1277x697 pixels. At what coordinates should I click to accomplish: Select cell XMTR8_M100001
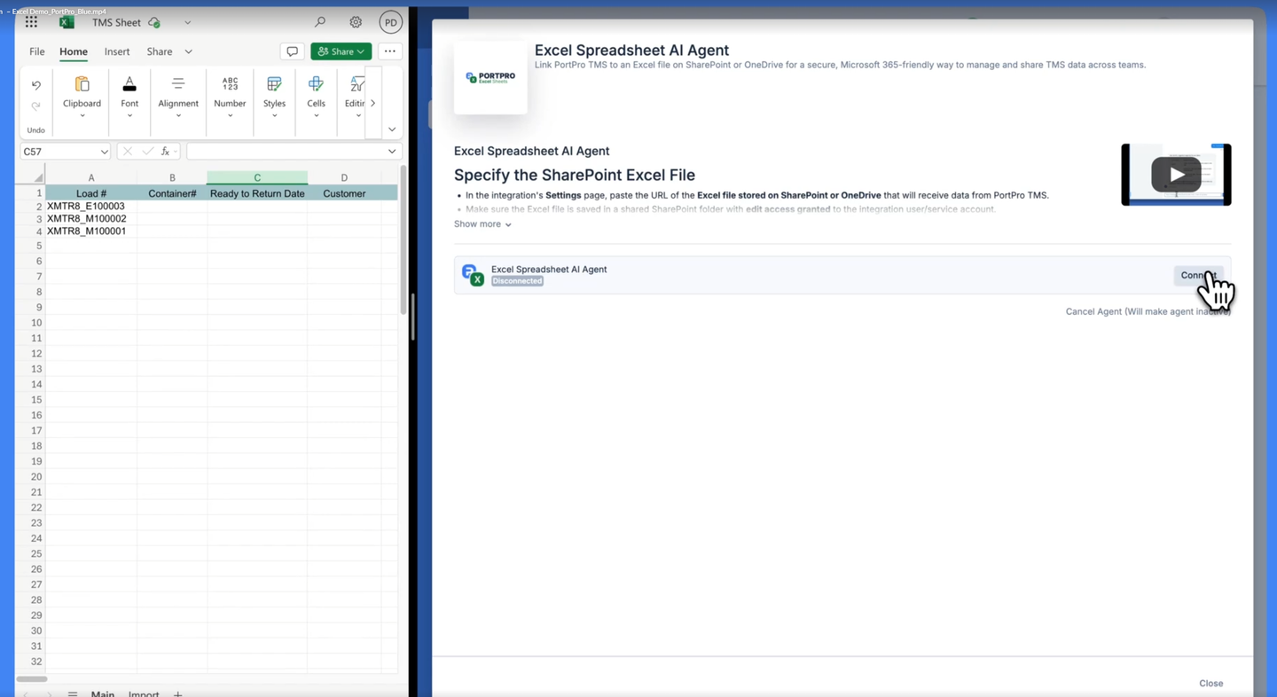(91, 231)
